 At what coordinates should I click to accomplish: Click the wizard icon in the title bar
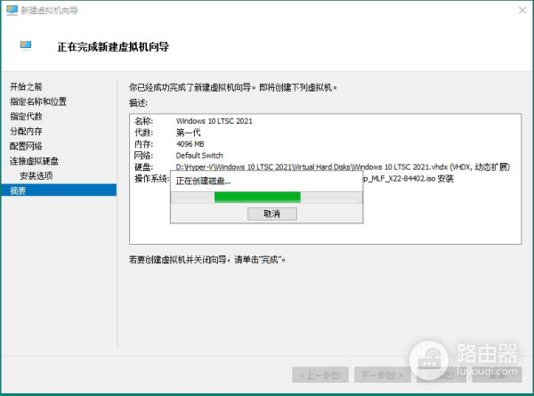[12, 10]
